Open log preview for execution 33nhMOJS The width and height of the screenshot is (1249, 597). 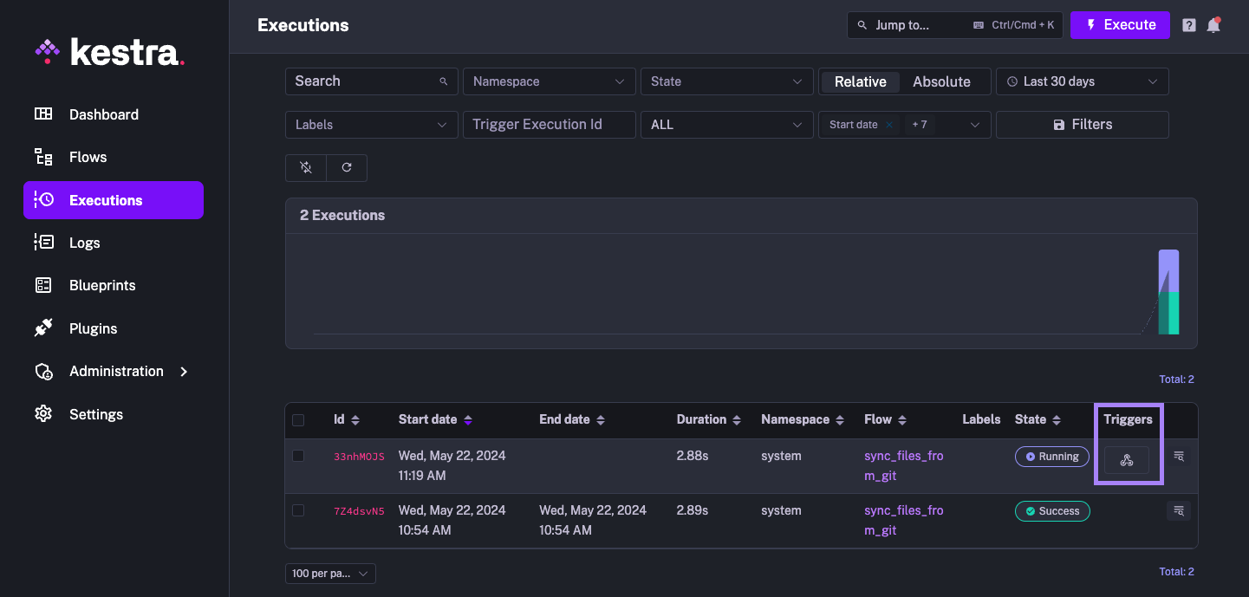(1178, 457)
